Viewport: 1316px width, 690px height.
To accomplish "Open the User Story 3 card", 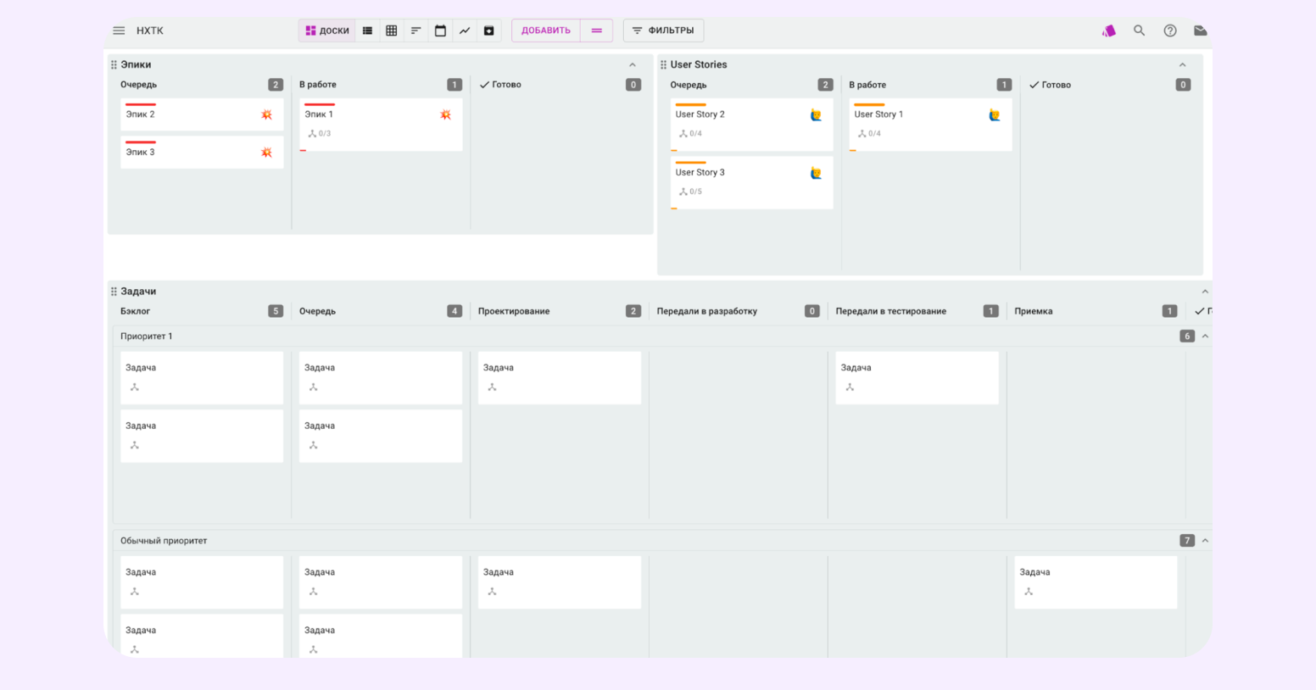I will click(x=751, y=182).
